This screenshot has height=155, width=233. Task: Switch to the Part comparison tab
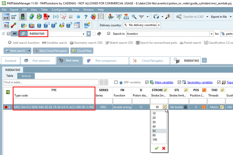106,61
